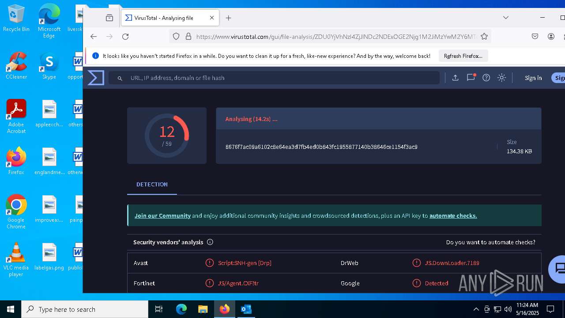This screenshot has height=318, width=565.
Task: Click the shield tracking protection icon
Action: [176, 37]
